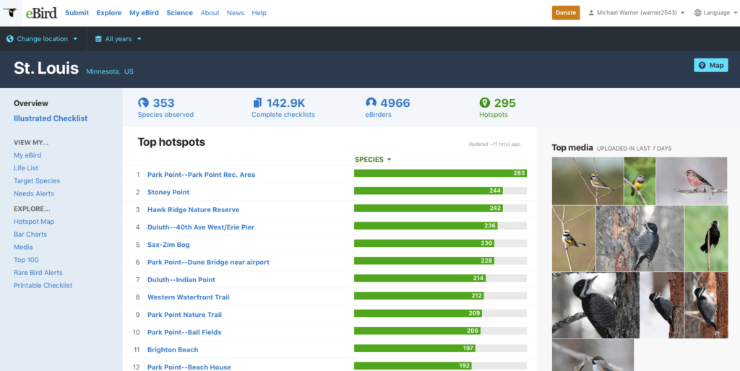This screenshot has height=371, width=740.
Task: Open My eBird in the sidebar
Action: tap(27, 155)
